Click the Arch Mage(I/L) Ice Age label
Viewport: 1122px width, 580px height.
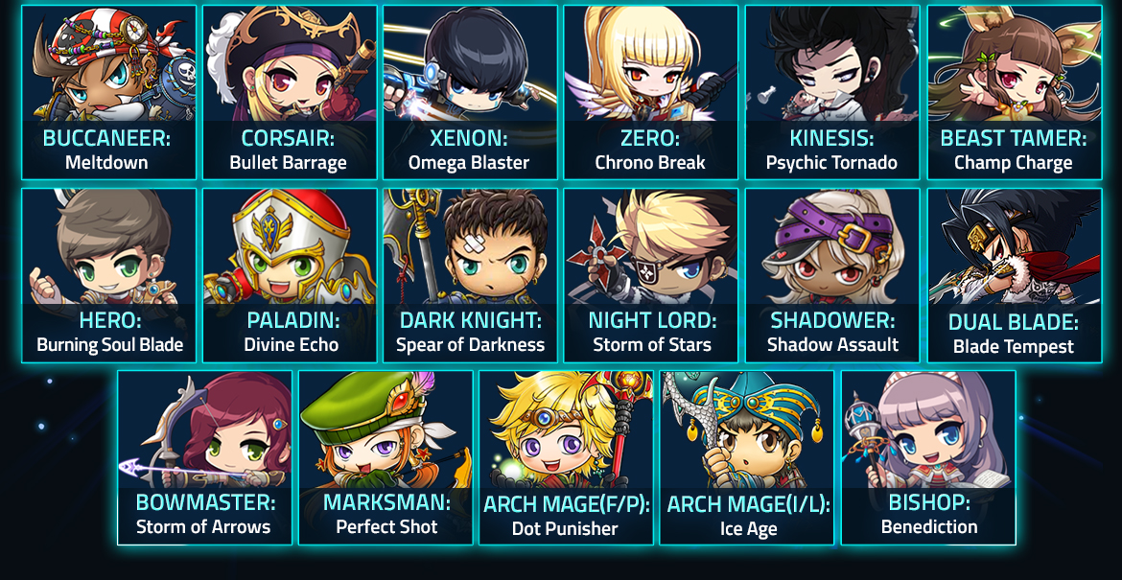coord(748,517)
